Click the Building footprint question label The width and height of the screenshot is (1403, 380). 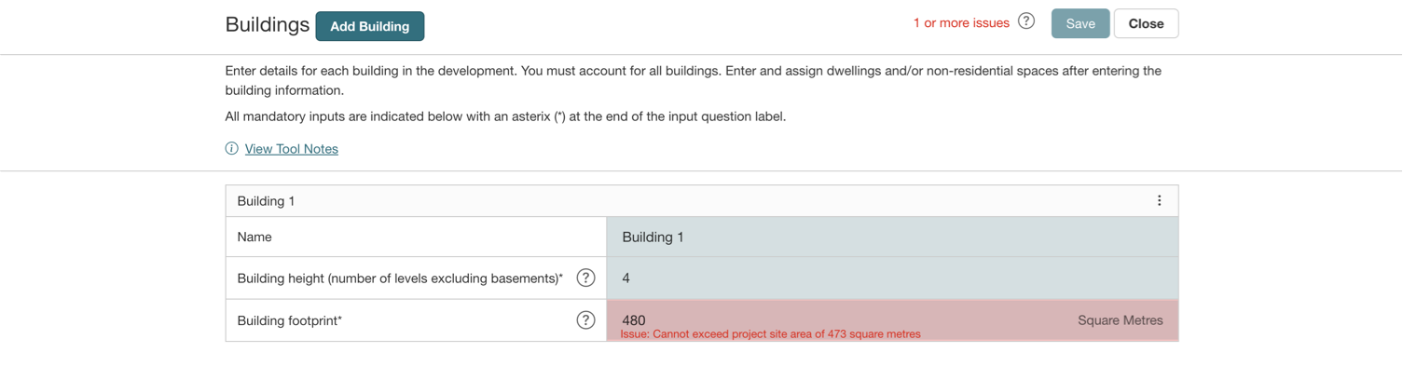click(290, 321)
